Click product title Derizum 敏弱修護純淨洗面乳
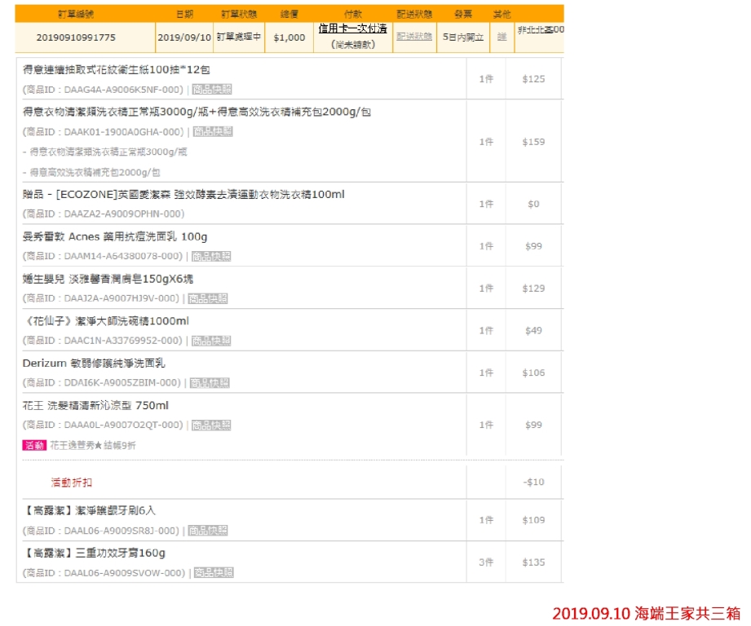 point(94,363)
